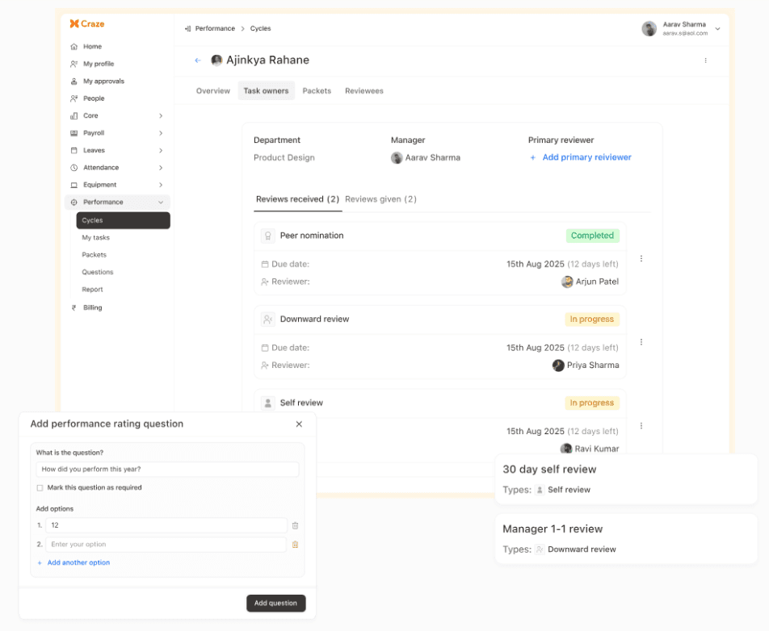Viewport: 769px width, 631px height.
Task: Click the Self review person icon
Action: point(268,403)
